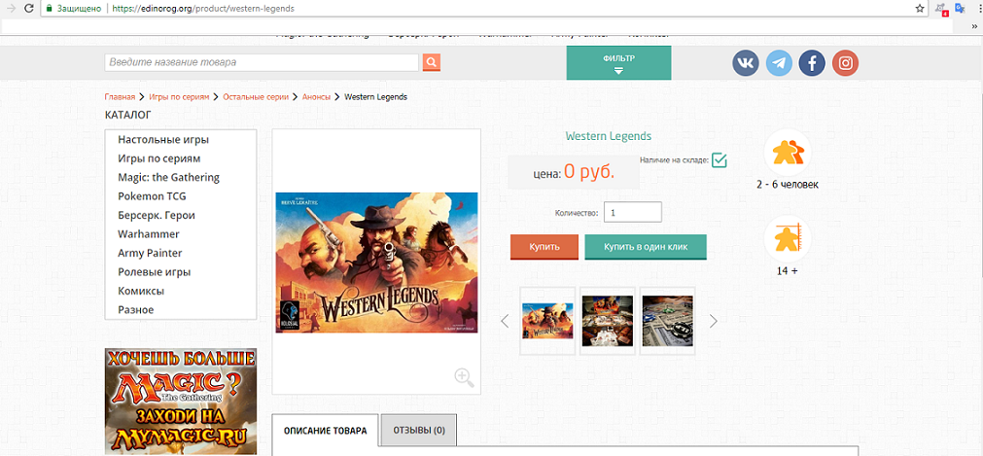983x456 pixels.
Task: Click the product name search field
Action: click(262, 63)
